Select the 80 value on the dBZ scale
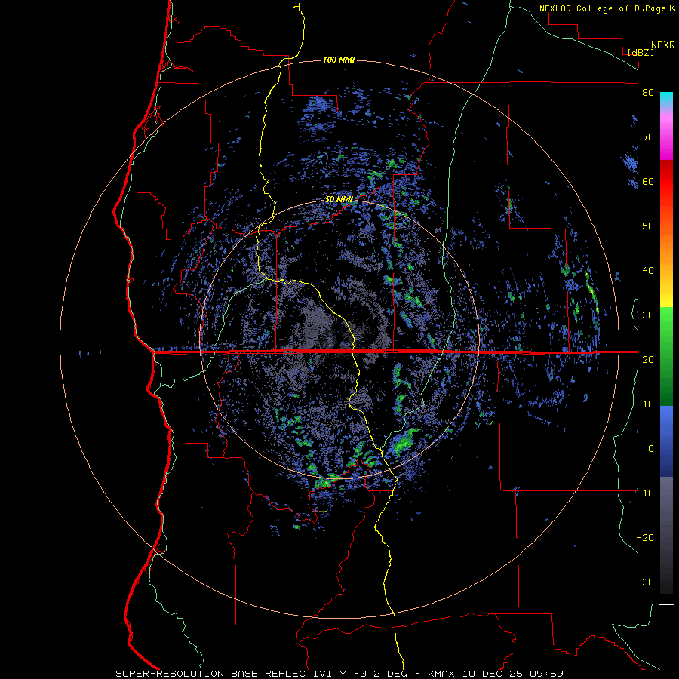Viewport: 679px width, 679px height. tap(648, 93)
